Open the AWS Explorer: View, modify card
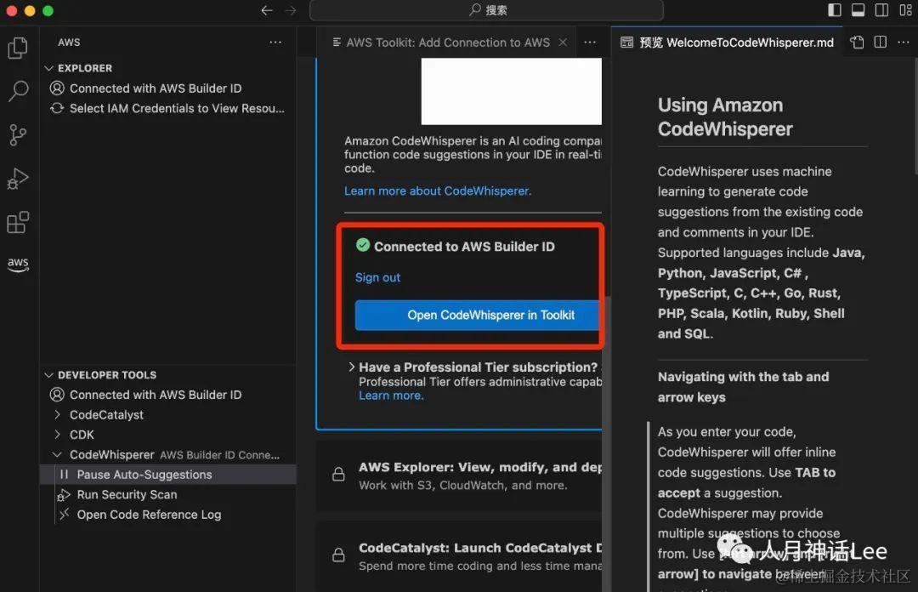The width and height of the screenshot is (918, 592). pos(460,475)
